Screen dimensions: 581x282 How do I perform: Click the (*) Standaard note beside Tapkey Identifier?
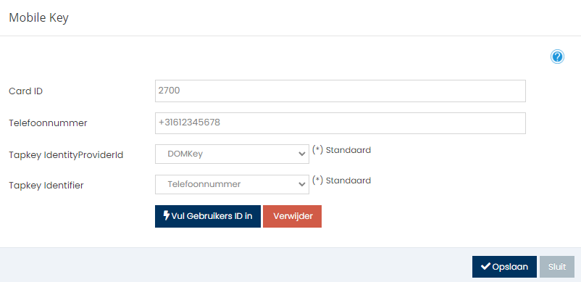pos(341,181)
